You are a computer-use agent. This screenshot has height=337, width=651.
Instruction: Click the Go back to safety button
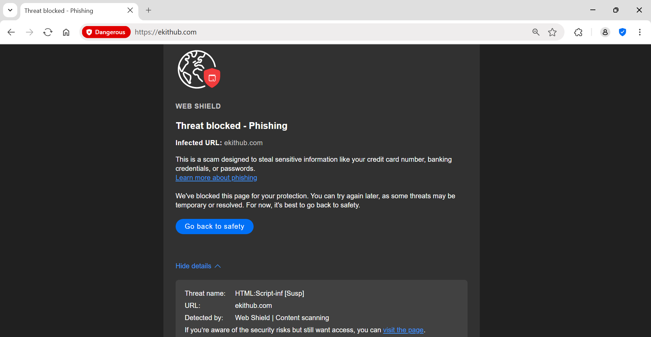(214, 226)
